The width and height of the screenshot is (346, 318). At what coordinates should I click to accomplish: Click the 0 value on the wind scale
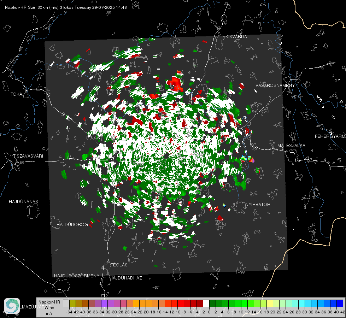(x=209, y=312)
